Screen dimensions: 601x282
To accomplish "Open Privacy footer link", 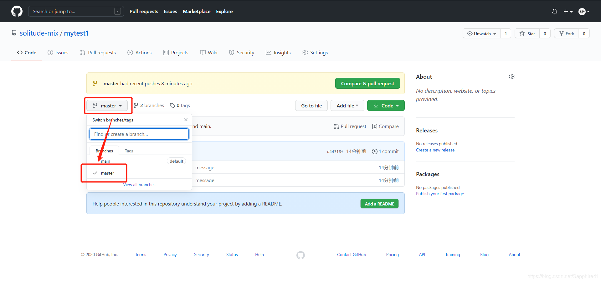I will 170,255.
